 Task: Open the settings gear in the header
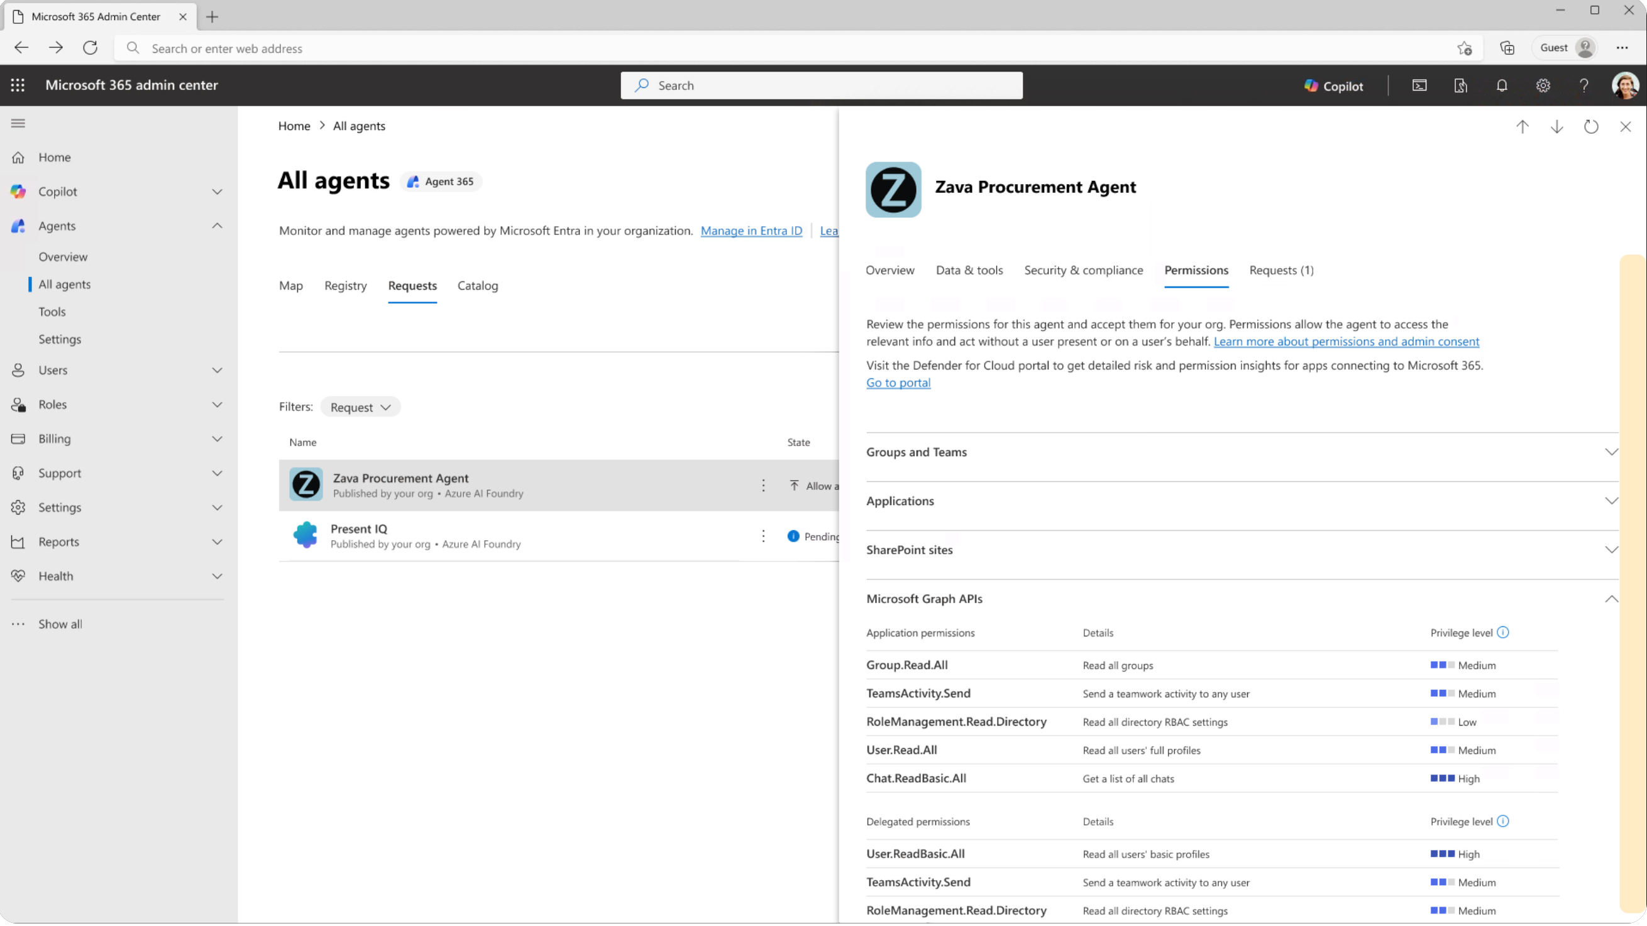[1543, 85]
